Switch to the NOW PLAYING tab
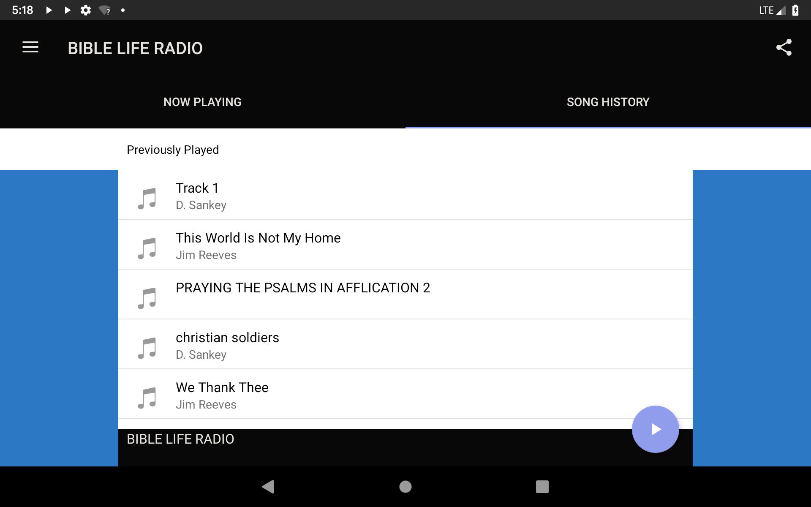Image resolution: width=811 pixels, height=507 pixels. [x=202, y=102]
